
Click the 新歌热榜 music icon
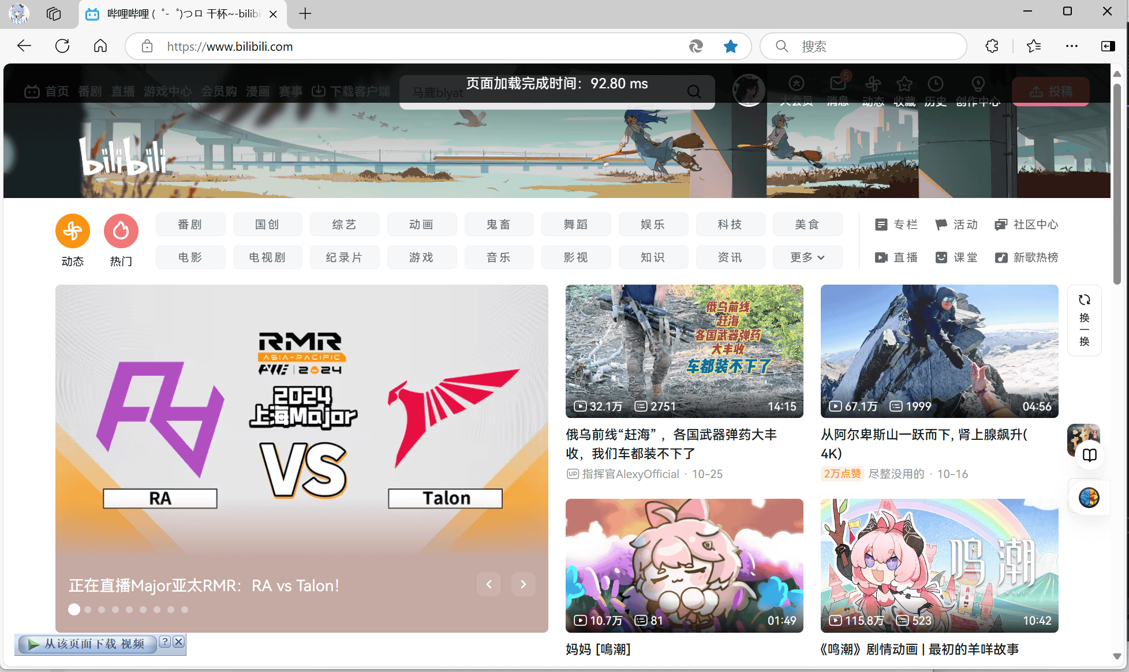(1001, 257)
